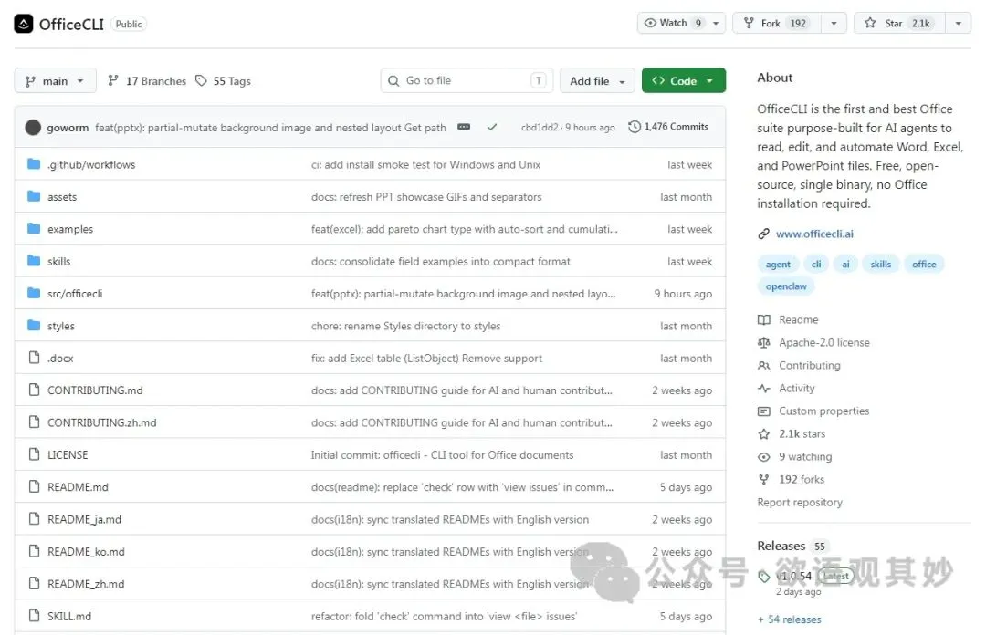Open README.md file
Image resolution: width=986 pixels, height=635 pixels.
tap(78, 487)
